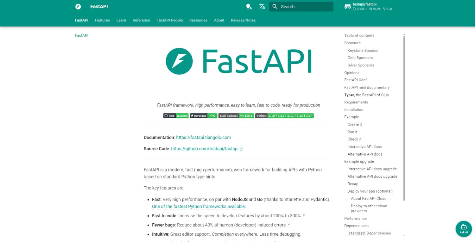Go to Opinions in table of contents

coord(352,73)
